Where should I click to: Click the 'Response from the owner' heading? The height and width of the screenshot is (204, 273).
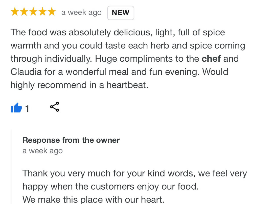coord(71,140)
